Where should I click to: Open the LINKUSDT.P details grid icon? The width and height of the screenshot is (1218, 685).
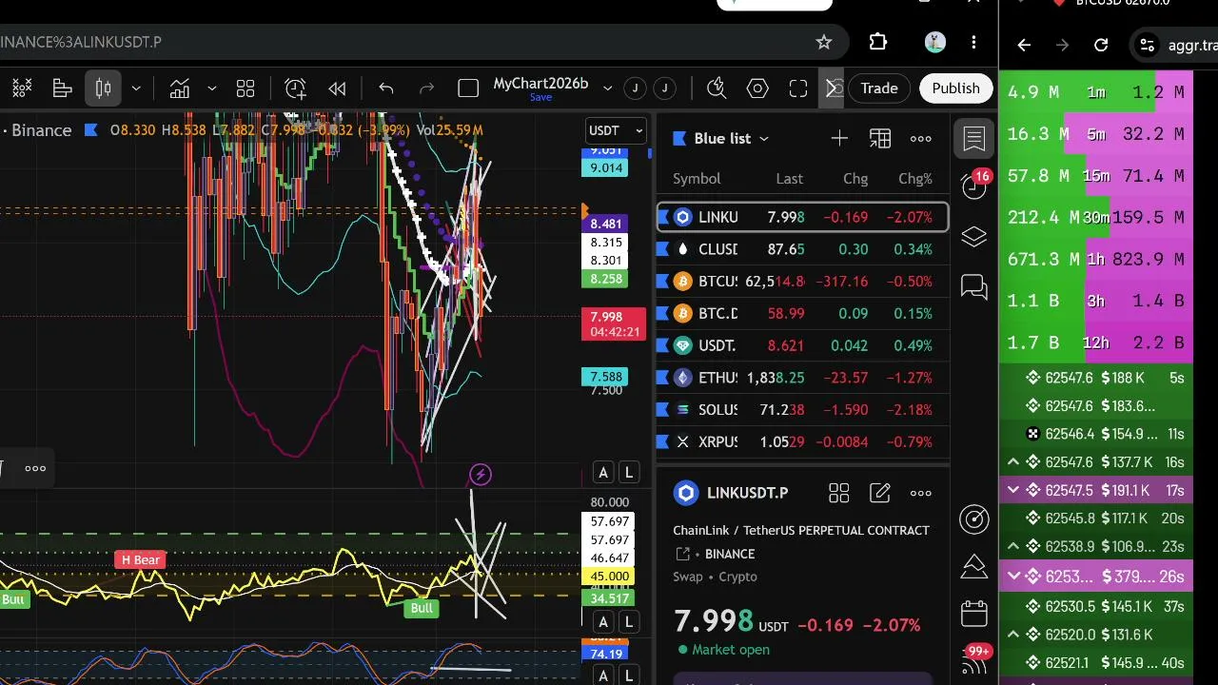pyautogui.click(x=838, y=493)
